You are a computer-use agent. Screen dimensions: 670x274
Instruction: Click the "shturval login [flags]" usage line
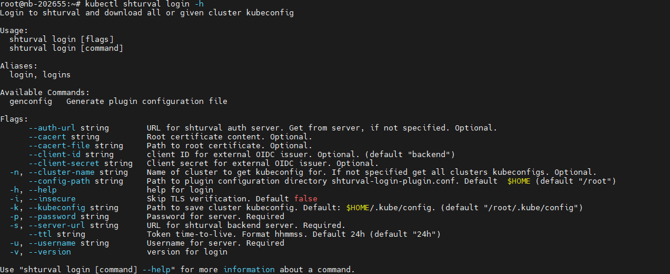point(62,39)
